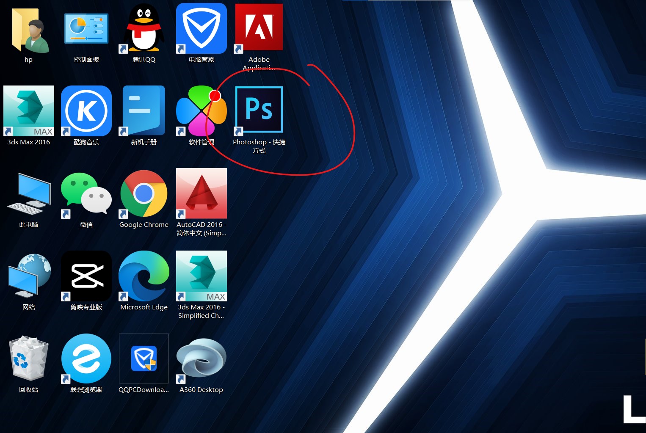The width and height of the screenshot is (646, 433).
Task: Select the 3ds Max 2016 icon
Action: coord(29,111)
